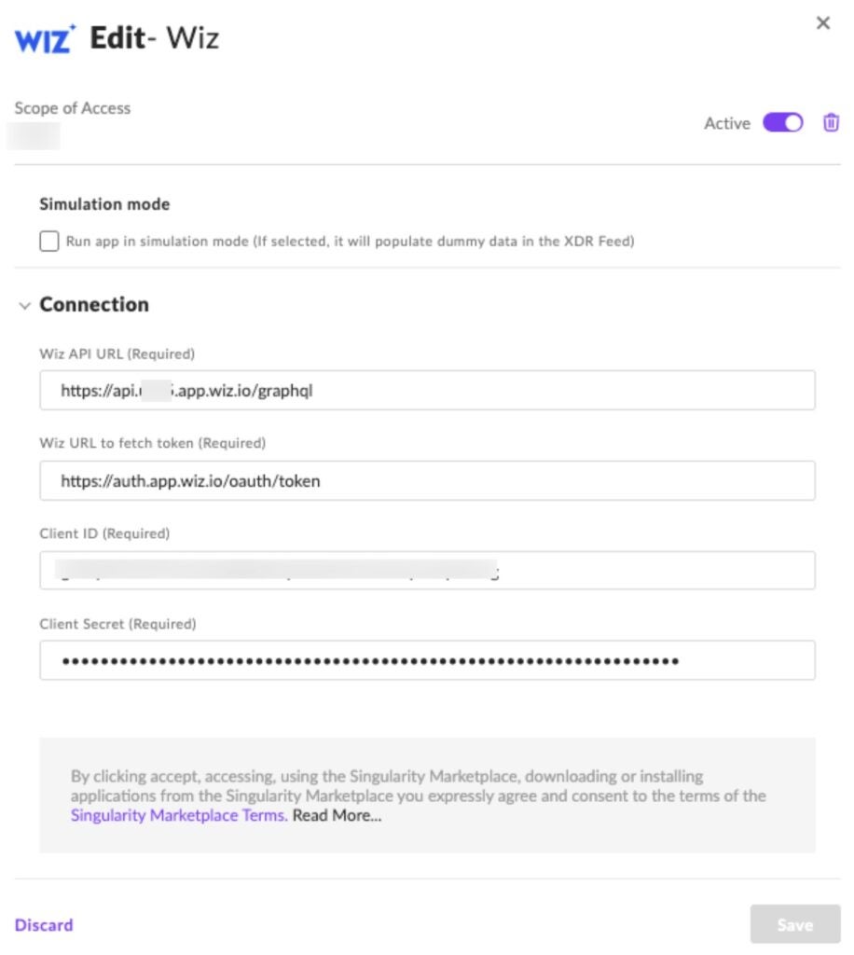Click the Save button
The height and width of the screenshot is (955, 854).
(x=793, y=924)
